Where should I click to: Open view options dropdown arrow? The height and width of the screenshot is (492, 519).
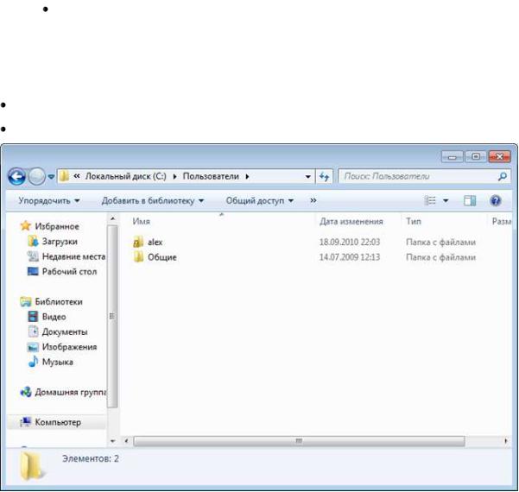pyautogui.click(x=446, y=201)
